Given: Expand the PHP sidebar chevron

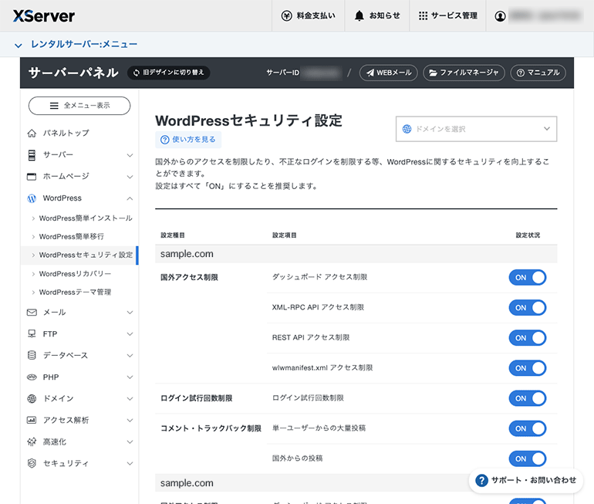Looking at the screenshot, I should click(130, 377).
